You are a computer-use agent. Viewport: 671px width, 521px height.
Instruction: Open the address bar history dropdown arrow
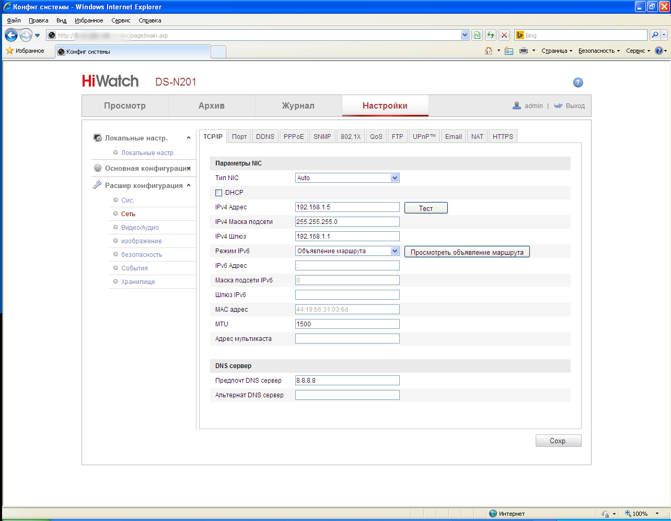[x=465, y=35]
